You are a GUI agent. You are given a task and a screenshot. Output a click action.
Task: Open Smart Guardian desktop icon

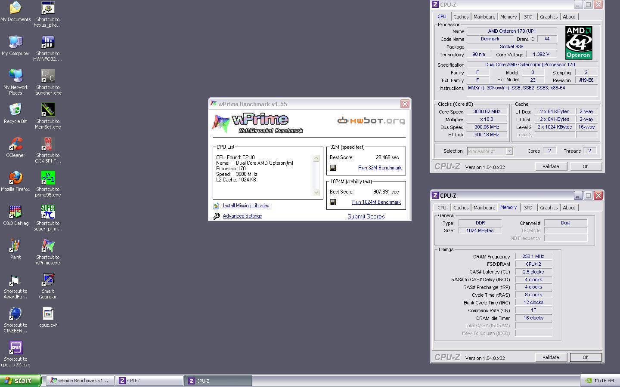click(48, 286)
